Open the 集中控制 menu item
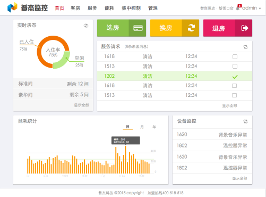The height and width of the screenshot is (197, 266). tap(131, 8)
